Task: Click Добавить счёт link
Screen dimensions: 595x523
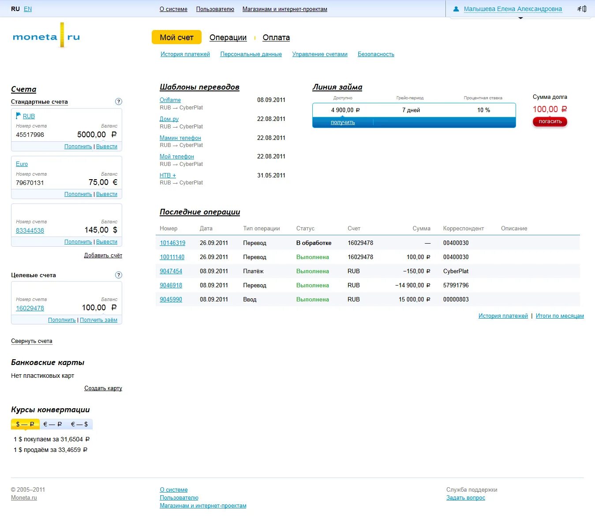Action: coord(103,256)
